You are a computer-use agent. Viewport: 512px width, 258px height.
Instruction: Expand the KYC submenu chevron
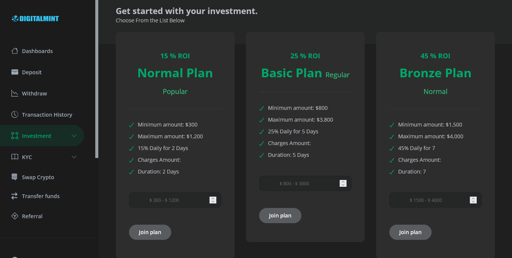pyautogui.click(x=74, y=157)
